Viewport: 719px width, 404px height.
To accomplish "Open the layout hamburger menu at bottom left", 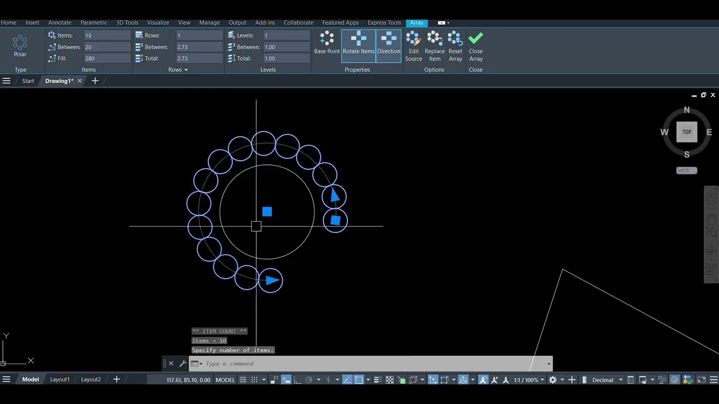I will pyautogui.click(x=6, y=380).
